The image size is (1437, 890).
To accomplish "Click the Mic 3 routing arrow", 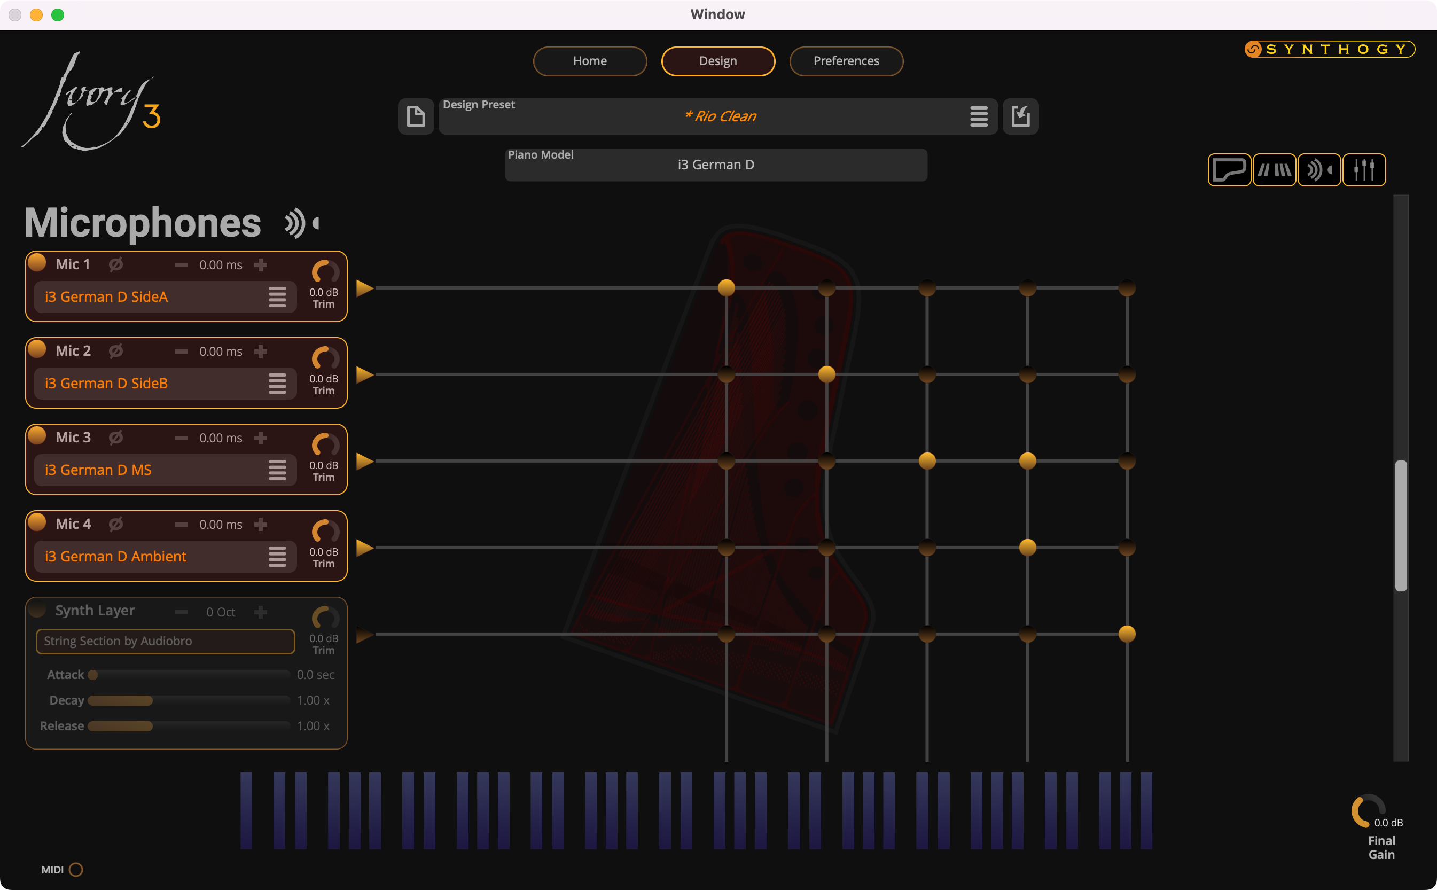I will tap(365, 461).
